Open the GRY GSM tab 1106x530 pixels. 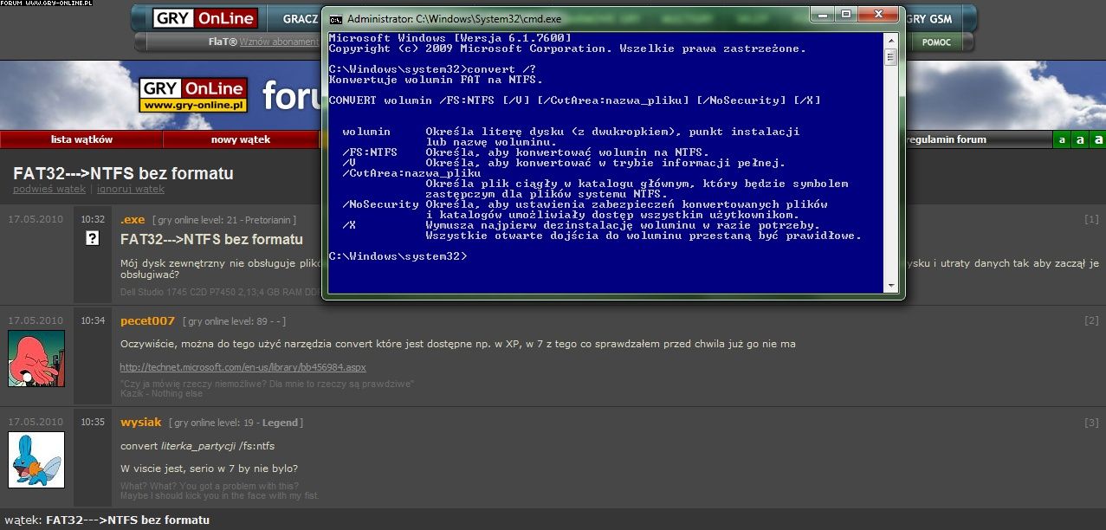click(x=928, y=19)
